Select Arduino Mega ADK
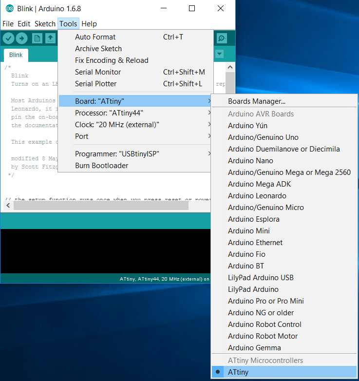The width and height of the screenshot is (359, 381). [x=284, y=184]
